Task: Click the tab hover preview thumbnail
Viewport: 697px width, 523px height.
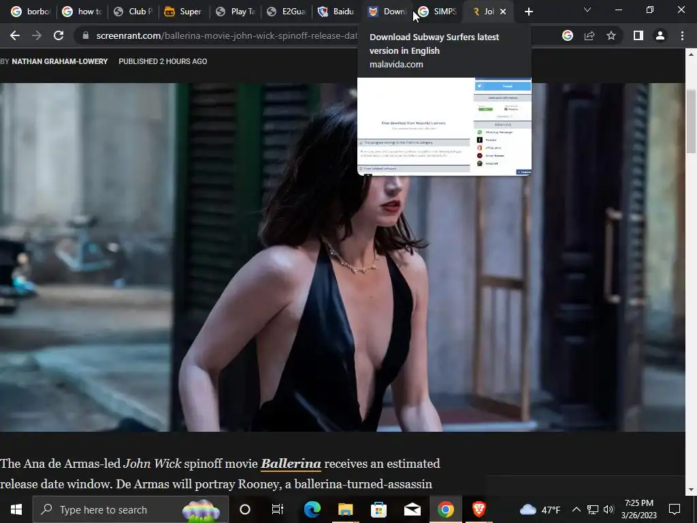Action: coord(444,126)
